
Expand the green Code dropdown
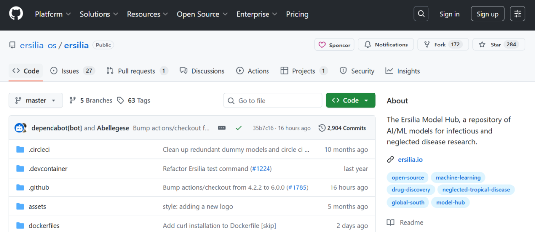click(x=350, y=100)
